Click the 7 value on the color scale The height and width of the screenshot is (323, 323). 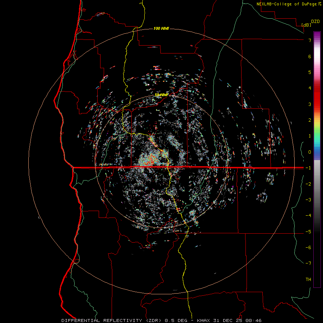tap(310, 40)
